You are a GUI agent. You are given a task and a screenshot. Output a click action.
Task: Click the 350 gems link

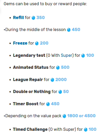41,17
